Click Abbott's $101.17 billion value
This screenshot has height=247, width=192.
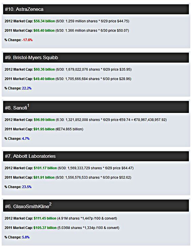point(45,168)
